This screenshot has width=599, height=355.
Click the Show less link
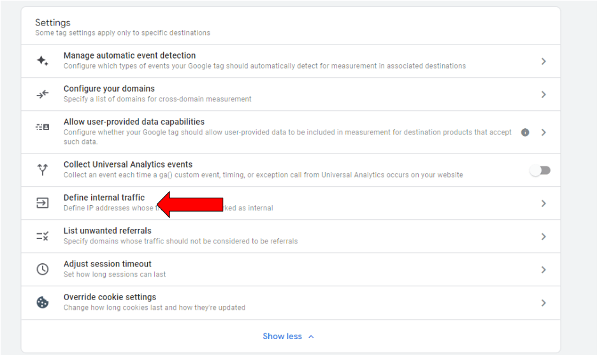click(x=282, y=337)
